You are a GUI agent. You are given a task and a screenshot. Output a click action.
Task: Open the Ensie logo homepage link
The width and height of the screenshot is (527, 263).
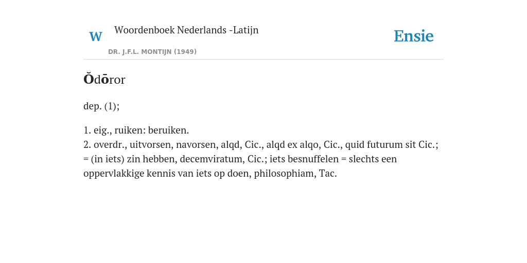414,36
